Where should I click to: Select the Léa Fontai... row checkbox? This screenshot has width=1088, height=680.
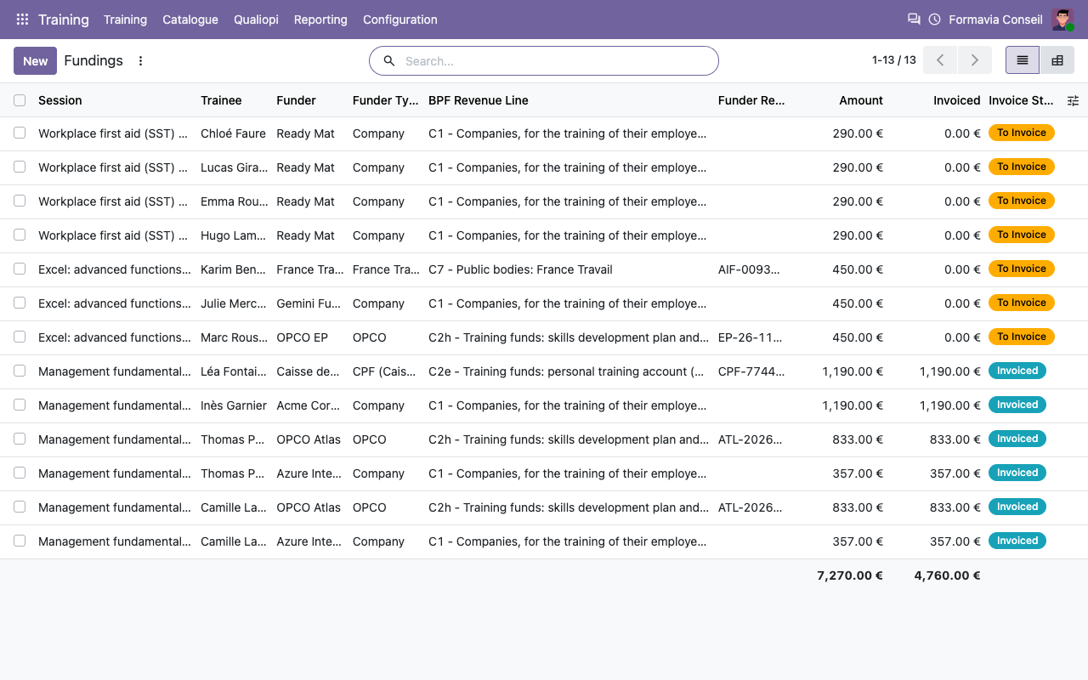(20, 371)
